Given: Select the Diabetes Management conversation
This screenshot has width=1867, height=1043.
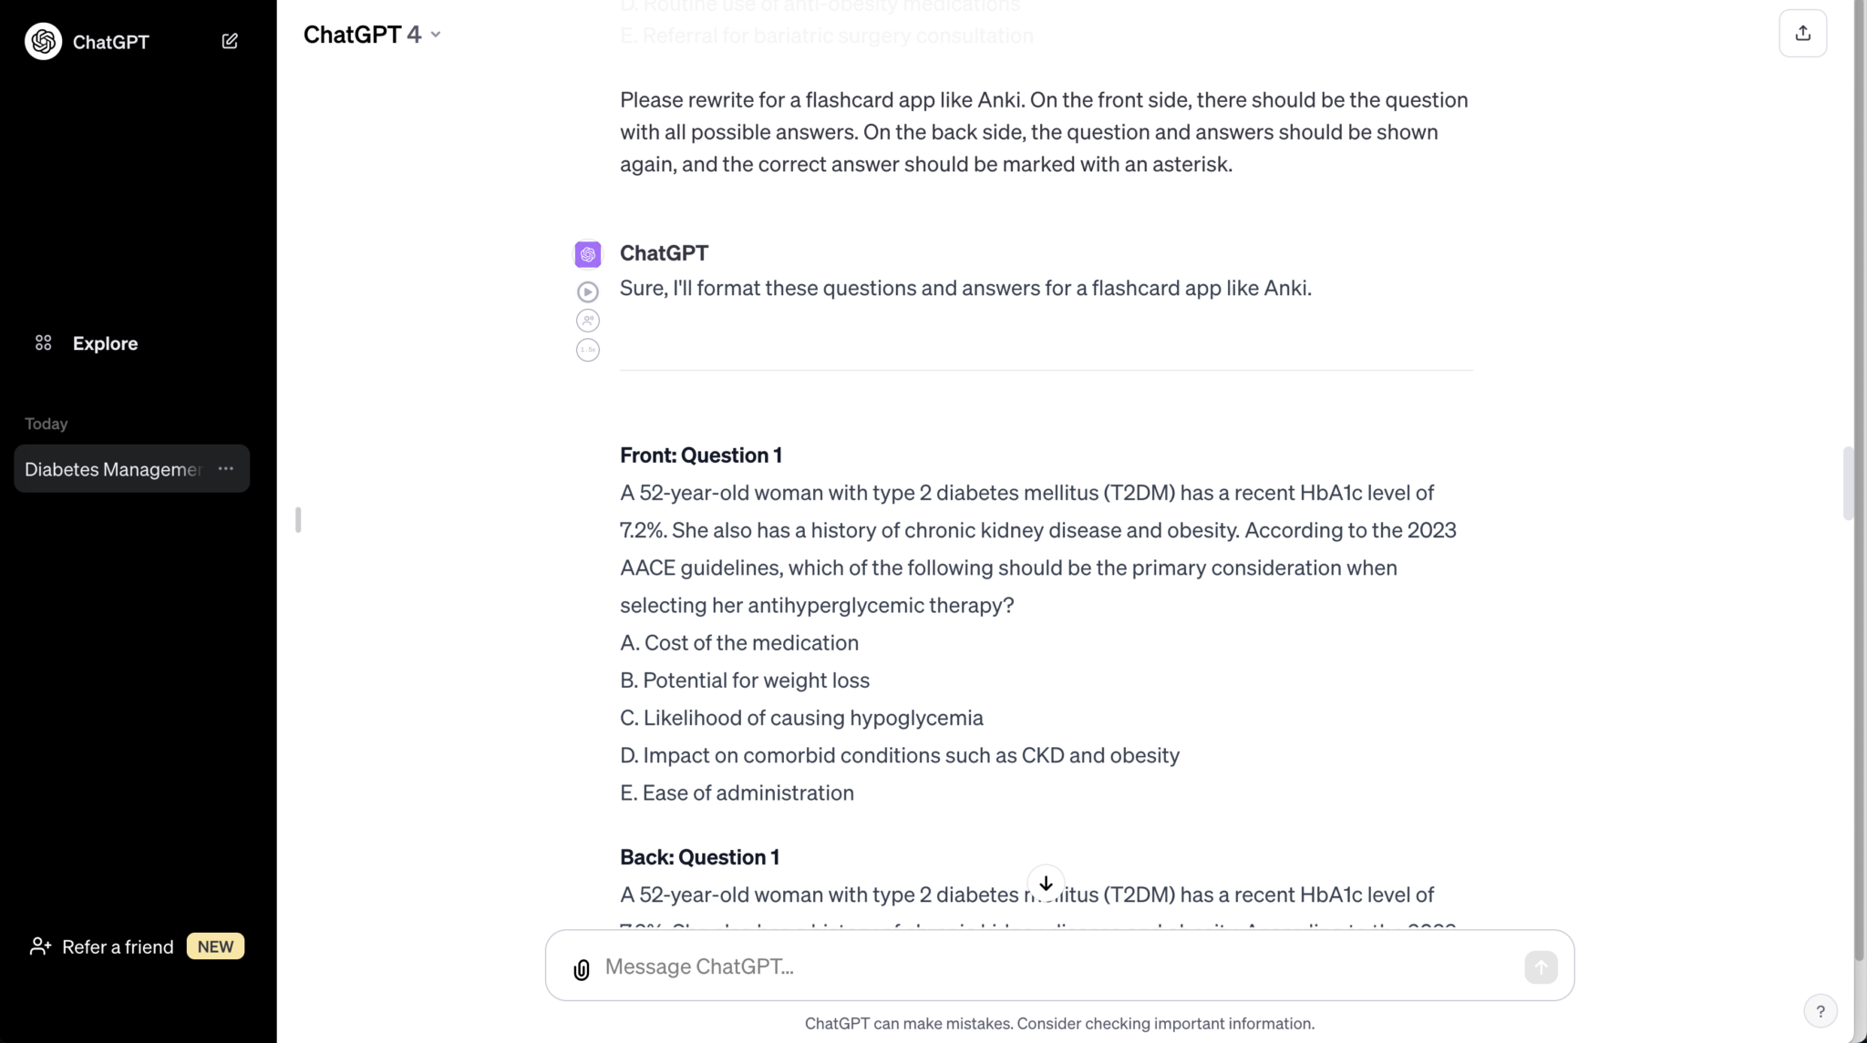Looking at the screenshot, I should coord(111,469).
